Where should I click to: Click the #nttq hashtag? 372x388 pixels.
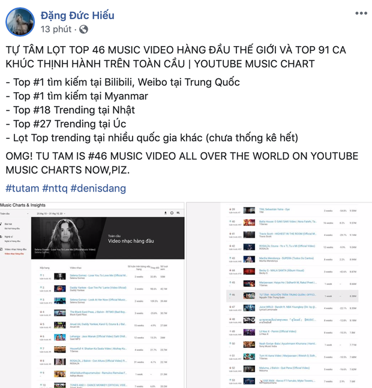(x=55, y=189)
